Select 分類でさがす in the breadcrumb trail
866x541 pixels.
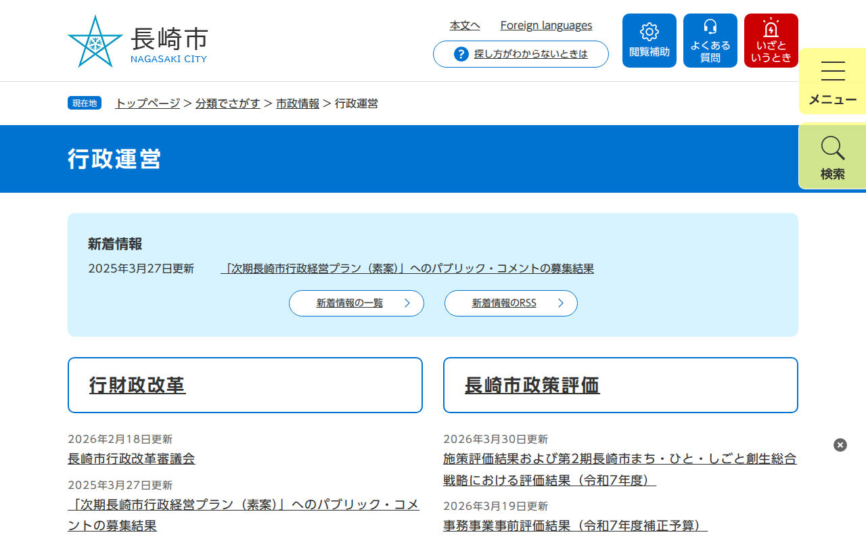[x=228, y=103]
